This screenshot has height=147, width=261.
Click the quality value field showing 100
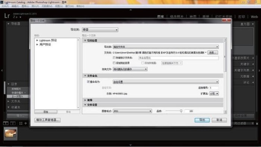tap(189, 111)
